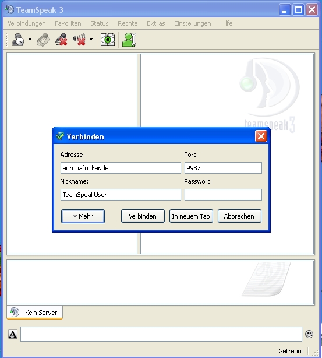Expand more options with Mehr button

click(83, 216)
